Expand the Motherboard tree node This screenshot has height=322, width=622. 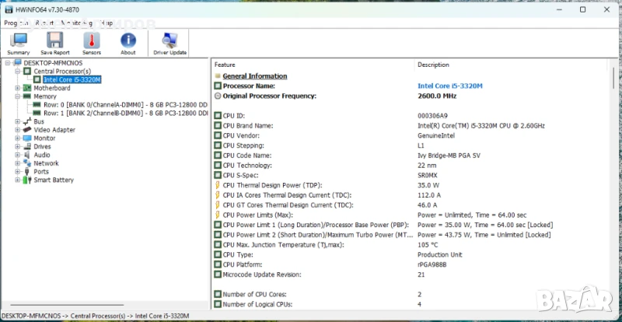click(17, 88)
